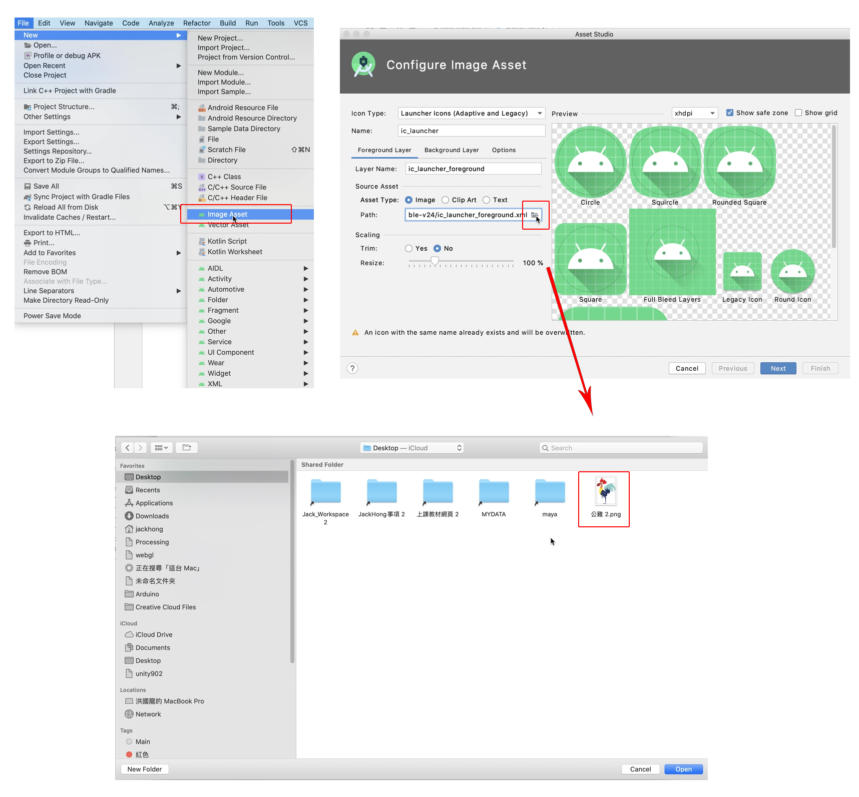Screen dimensions: 859x797
Task: Click Next in Asset Studio
Action: (x=778, y=368)
